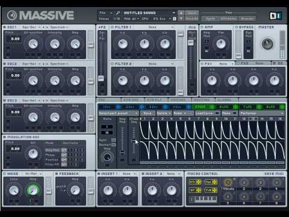289x217 pixels.
Task: Toggle OSC3 power button
Action: (5, 101)
